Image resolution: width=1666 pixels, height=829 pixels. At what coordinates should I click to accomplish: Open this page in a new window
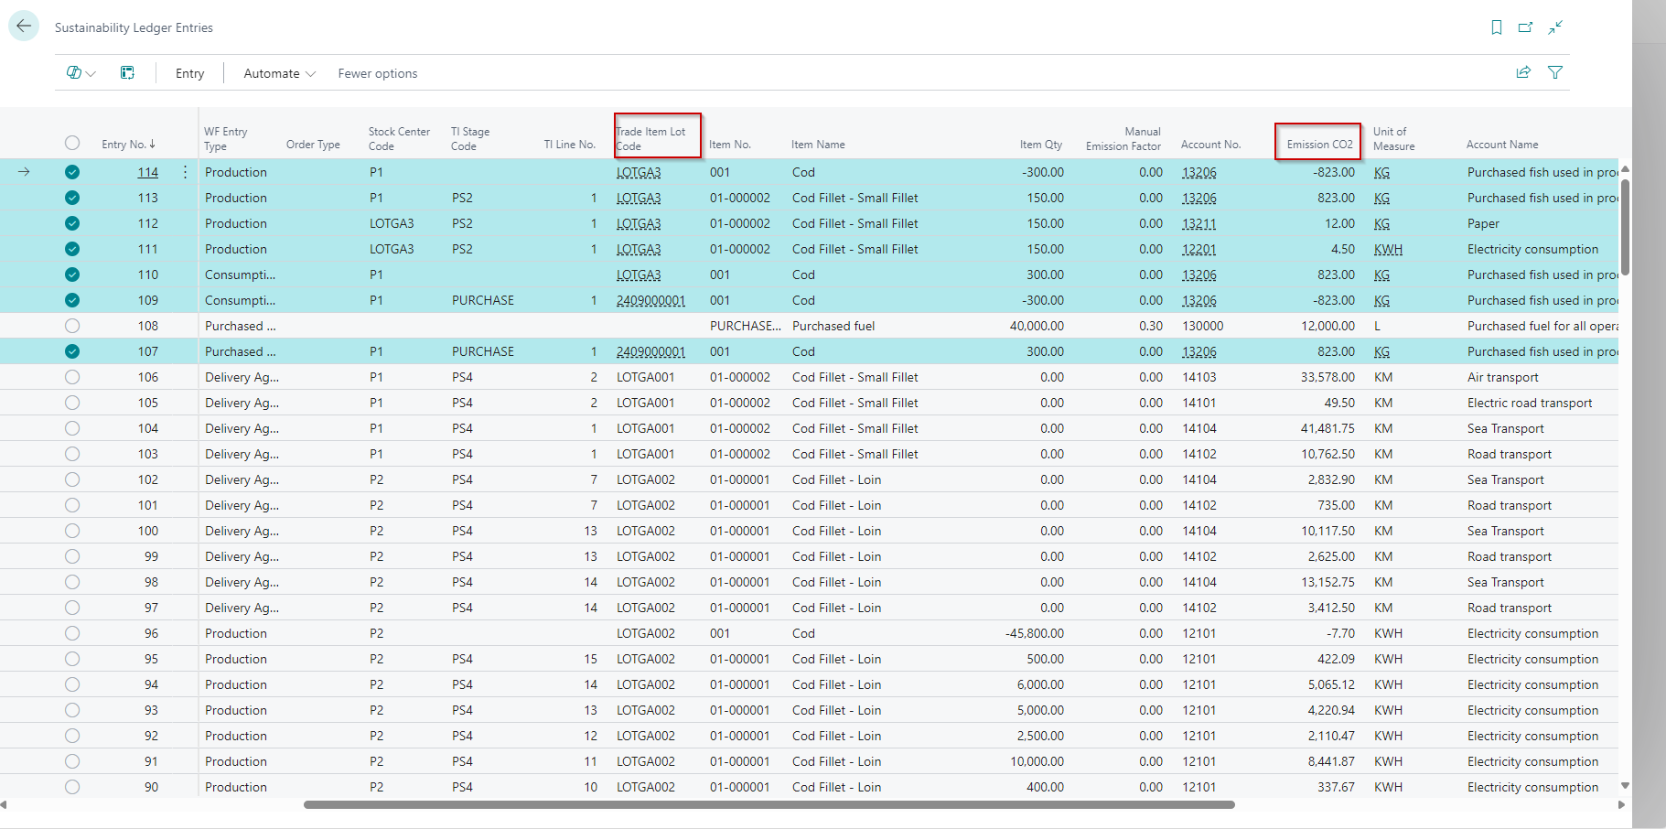(1525, 27)
